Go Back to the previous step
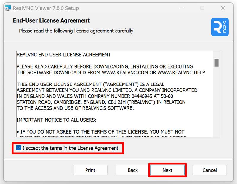 (133, 170)
